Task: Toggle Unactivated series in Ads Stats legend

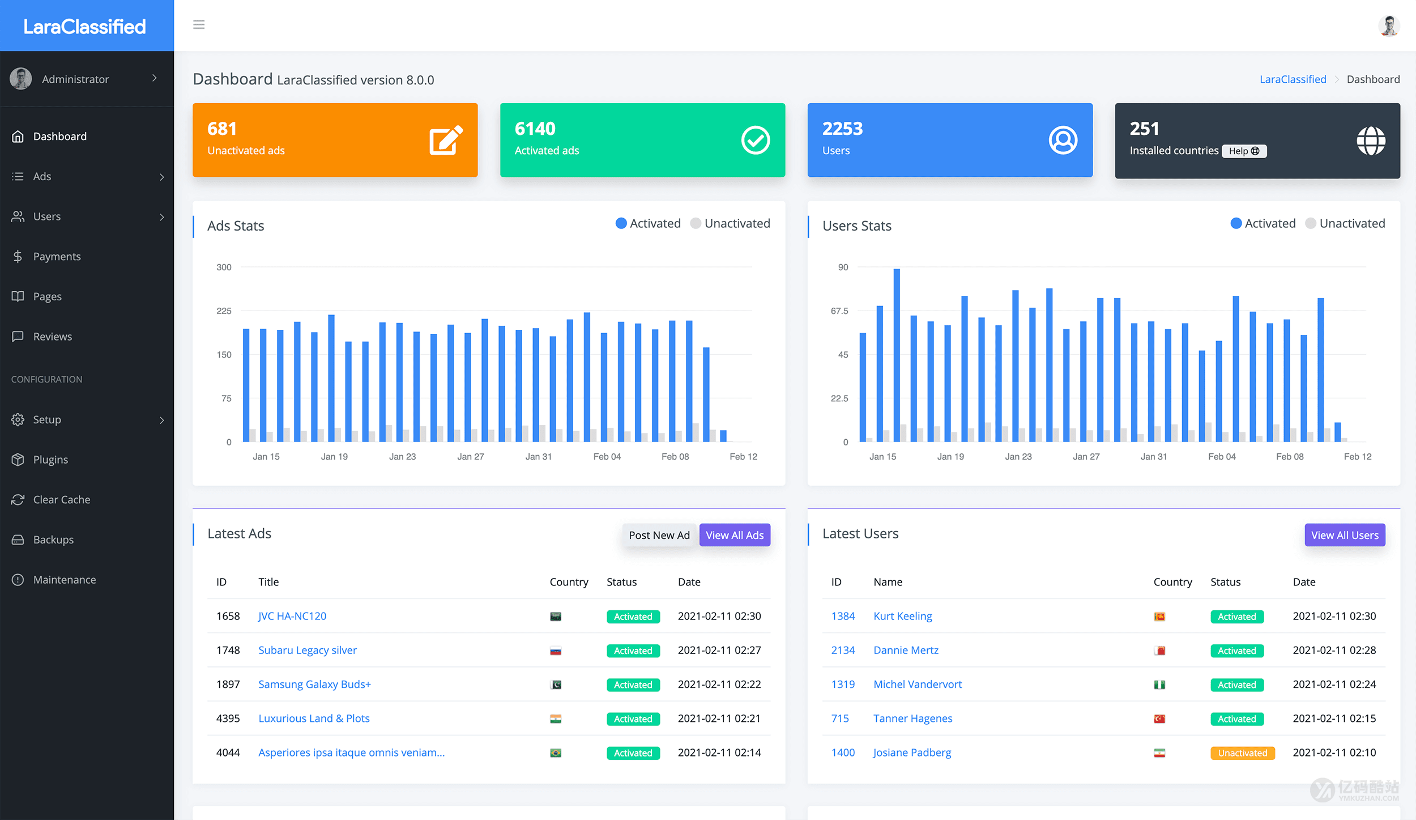Action: point(730,223)
